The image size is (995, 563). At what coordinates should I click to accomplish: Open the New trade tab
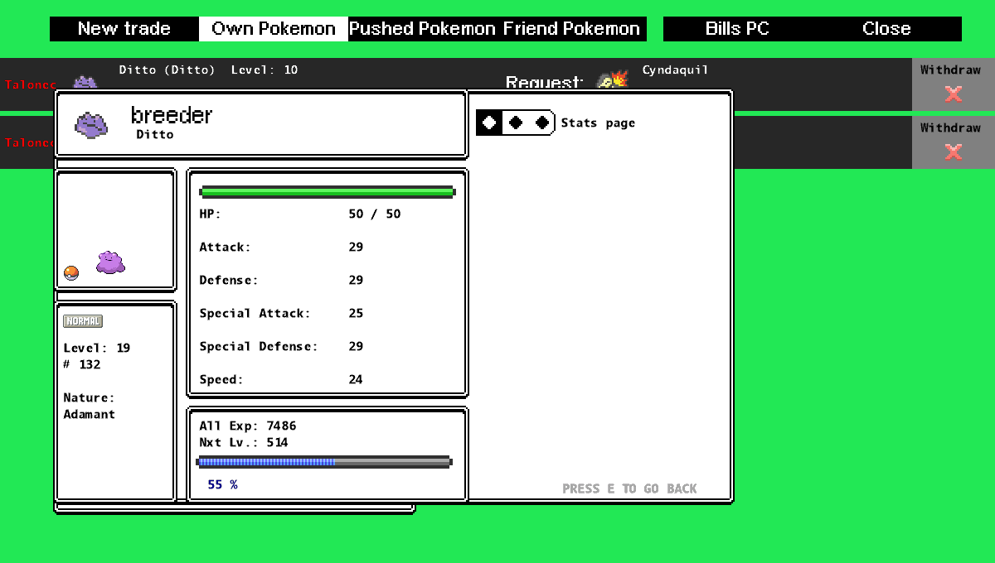point(124,29)
